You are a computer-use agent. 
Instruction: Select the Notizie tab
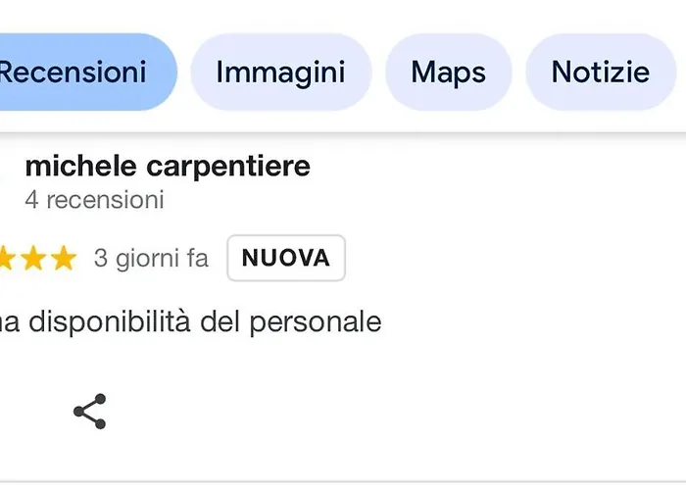pyautogui.click(x=601, y=73)
